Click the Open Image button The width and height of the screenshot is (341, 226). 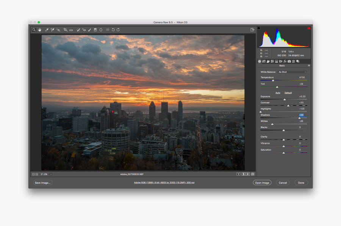262,182
